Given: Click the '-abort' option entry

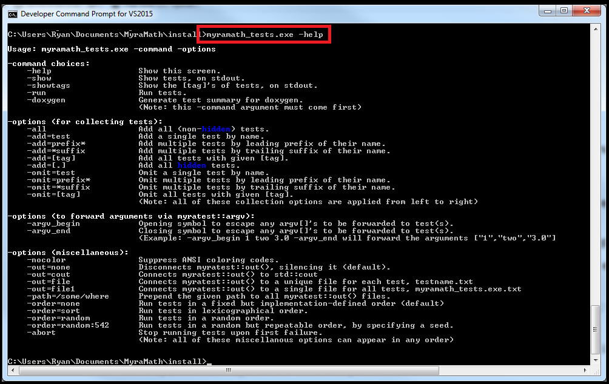Looking at the screenshot, I should pyautogui.click(x=41, y=333).
